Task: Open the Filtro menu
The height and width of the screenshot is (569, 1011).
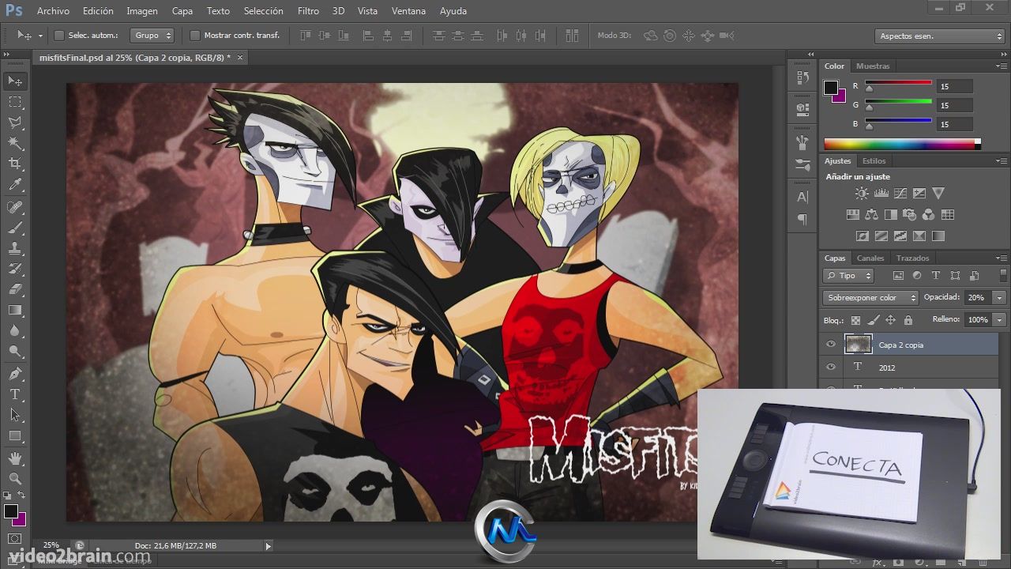Action: (x=308, y=11)
